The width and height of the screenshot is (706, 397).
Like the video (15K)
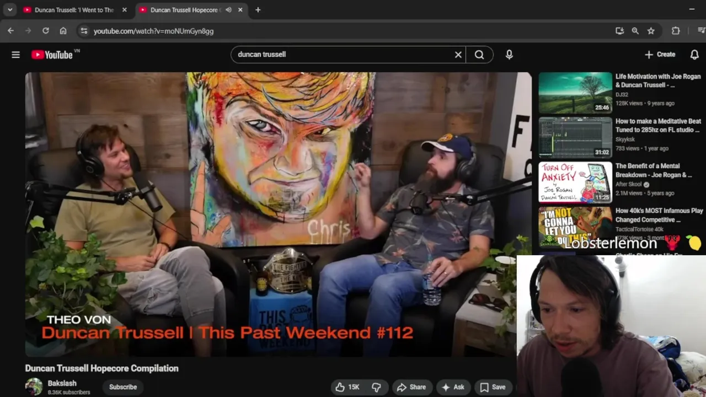pos(347,387)
